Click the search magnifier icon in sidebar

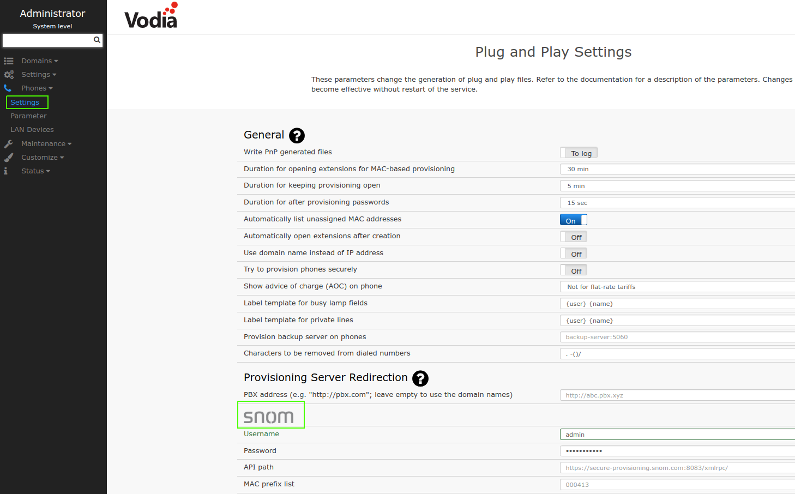(x=97, y=40)
